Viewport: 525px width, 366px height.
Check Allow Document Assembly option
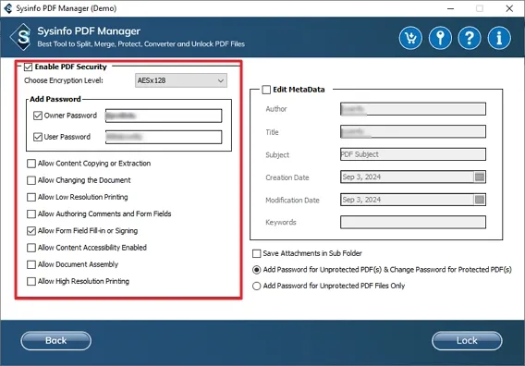(31, 264)
